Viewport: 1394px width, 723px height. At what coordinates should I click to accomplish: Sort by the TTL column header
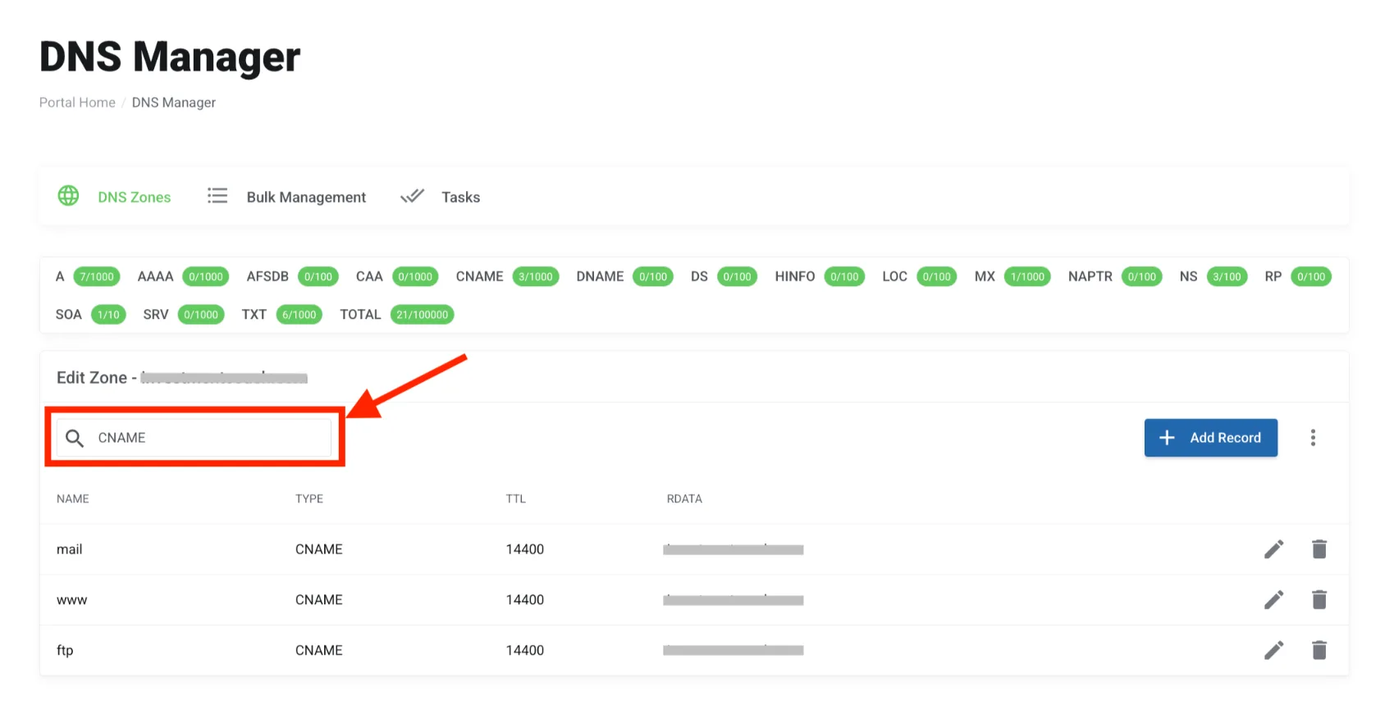[x=516, y=498]
